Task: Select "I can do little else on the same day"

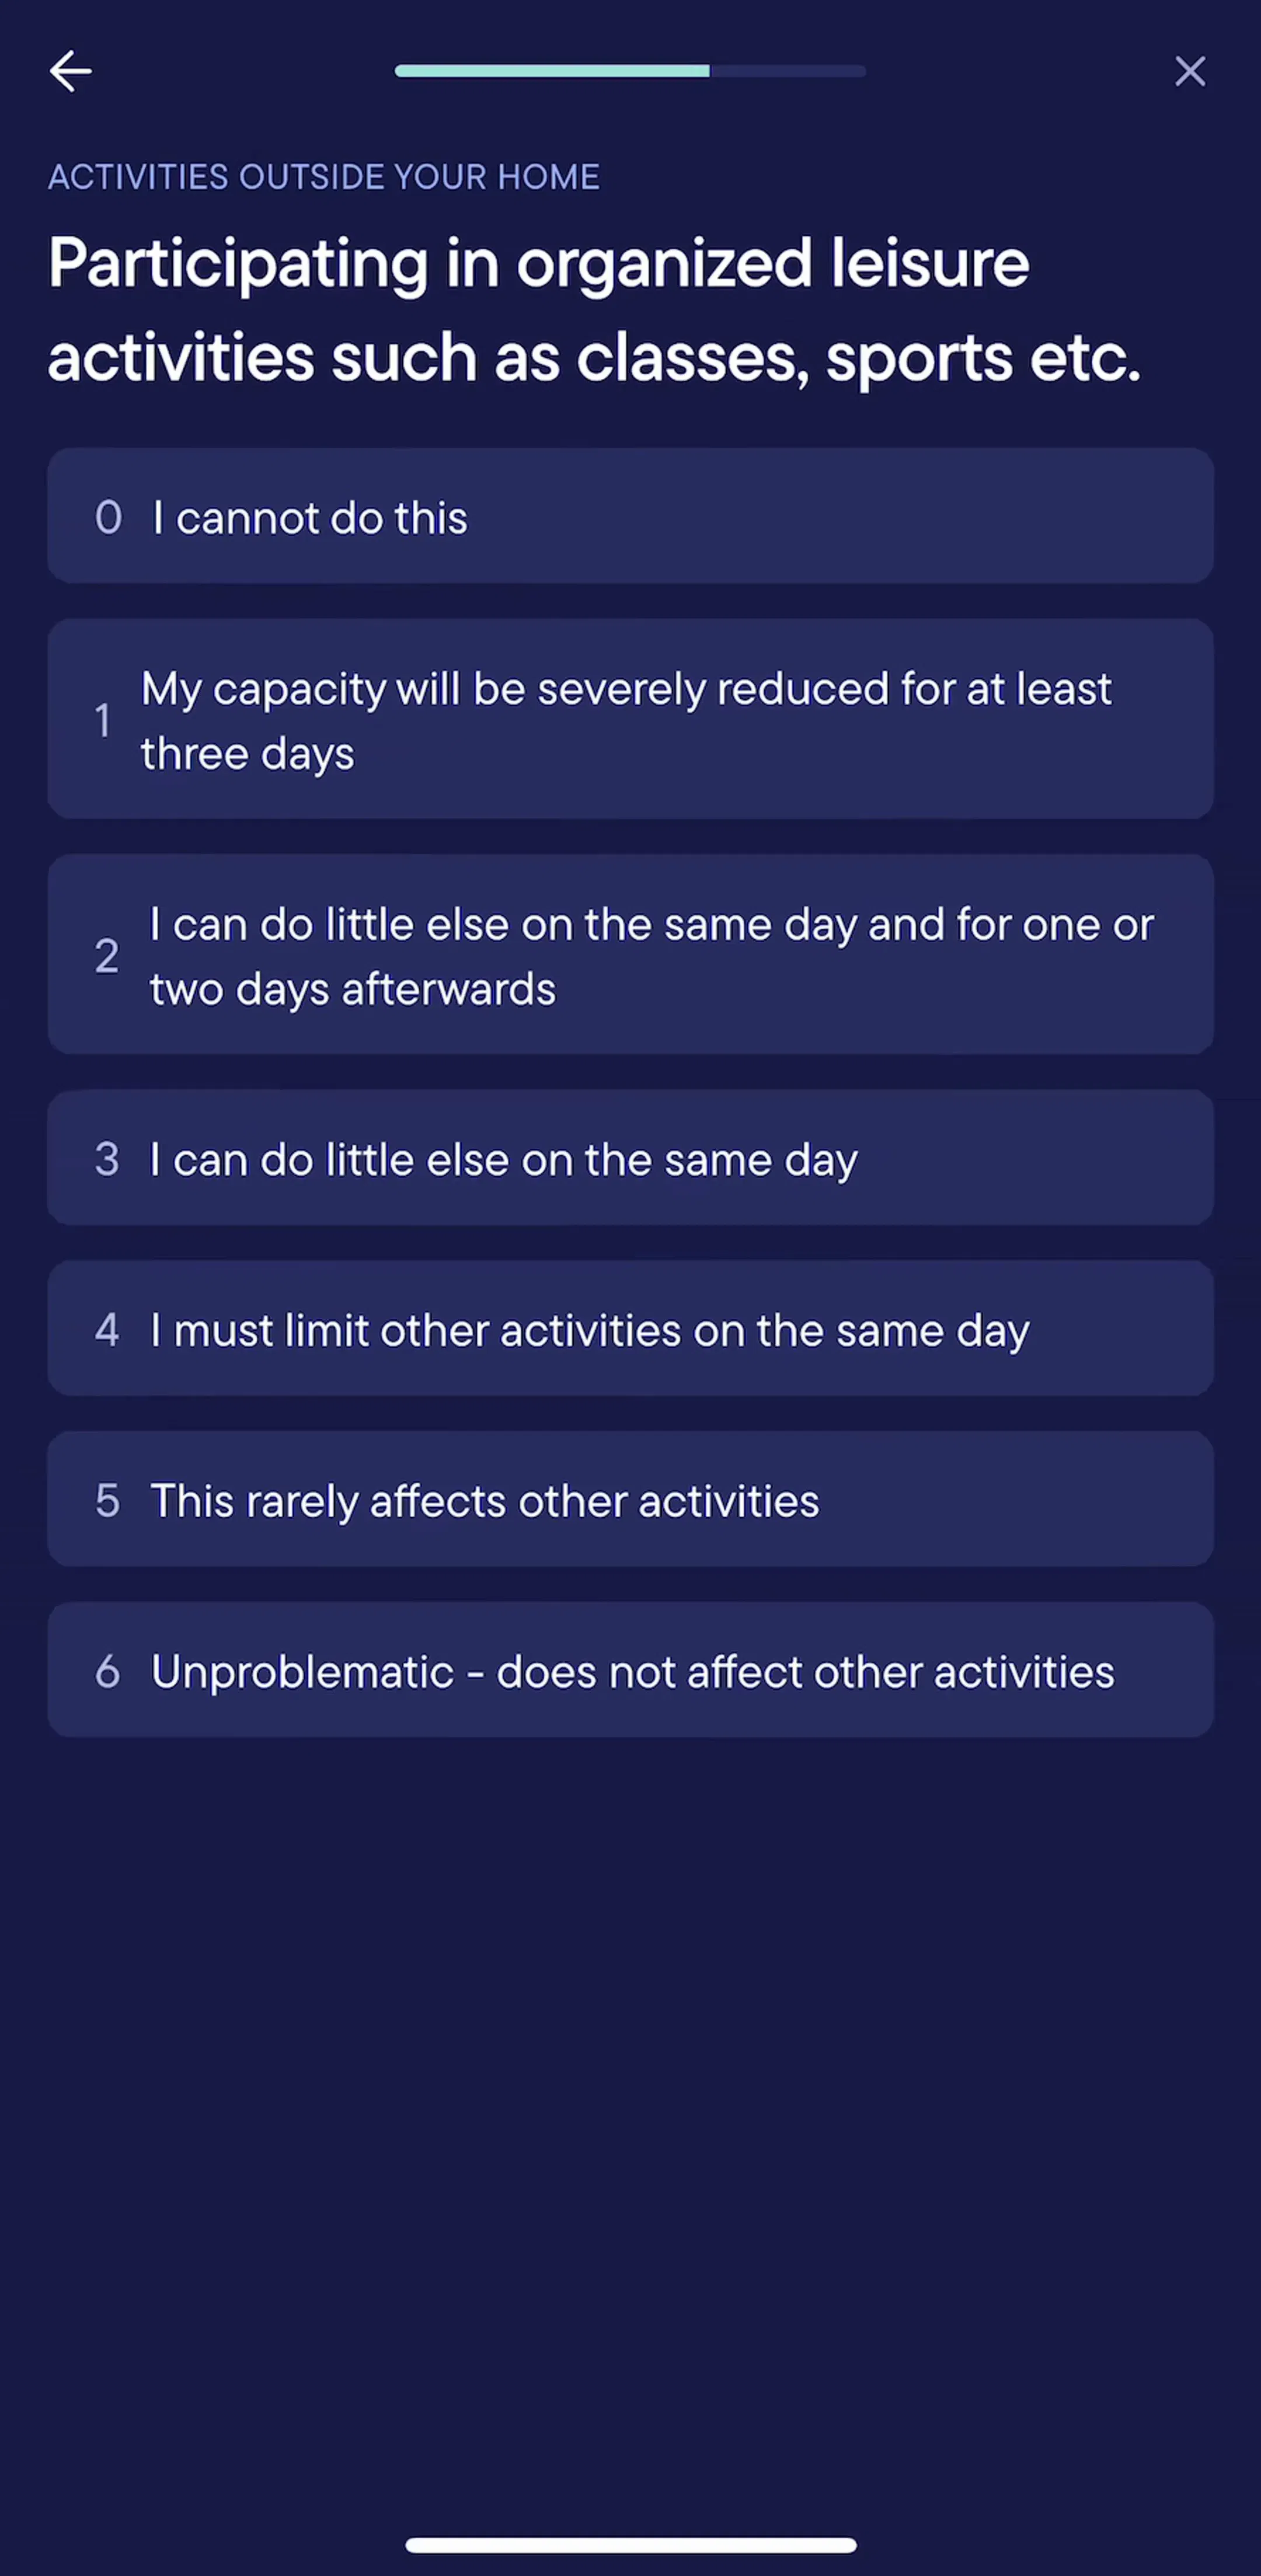Action: 630,1158
